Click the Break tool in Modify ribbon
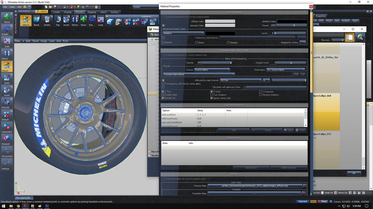Viewport: 373px width, 209px height. 36,21
